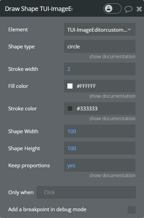Expand the Element dropdown arrow

pyautogui.click(x=129, y=30)
